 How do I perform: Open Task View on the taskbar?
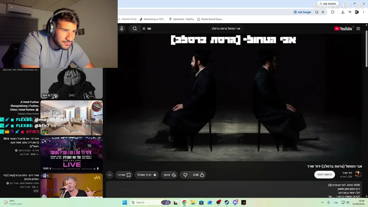click(176, 202)
